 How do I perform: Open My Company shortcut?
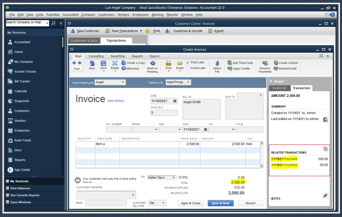pos(23,62)
